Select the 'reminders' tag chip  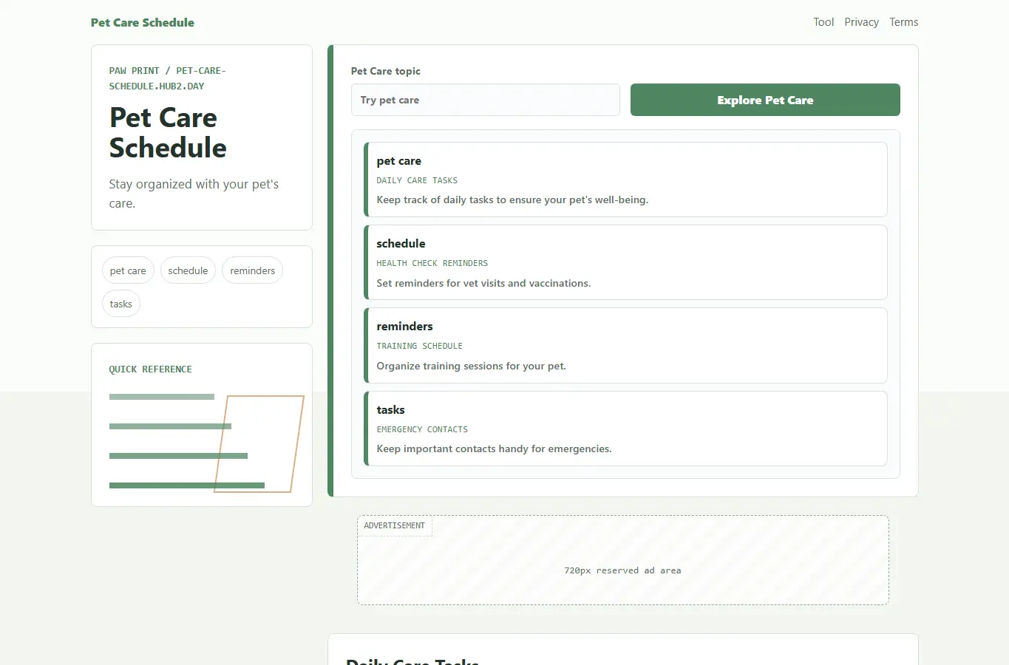click(x=252, y=270)
